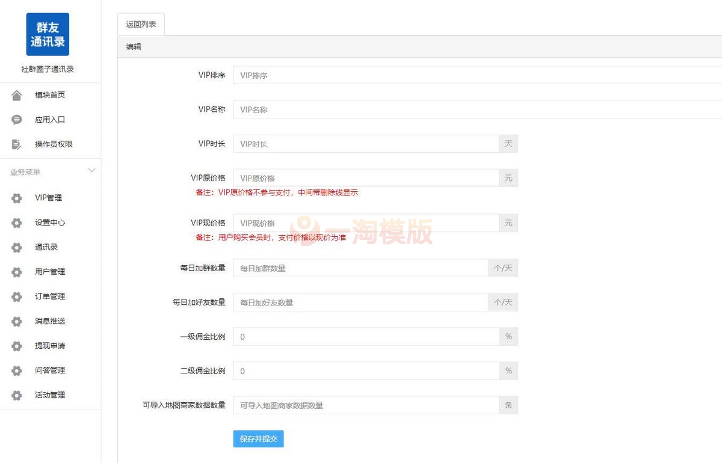Switch to the 返回列表 tab
The height and width of the screenshot is (463, 722).
coord(140,24)
